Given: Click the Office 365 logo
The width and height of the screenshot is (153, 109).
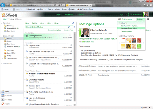Looking at the screenshot, I should [x=9, y=15].
